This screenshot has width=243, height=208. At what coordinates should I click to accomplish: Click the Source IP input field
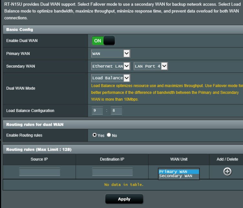pos(39,172)
